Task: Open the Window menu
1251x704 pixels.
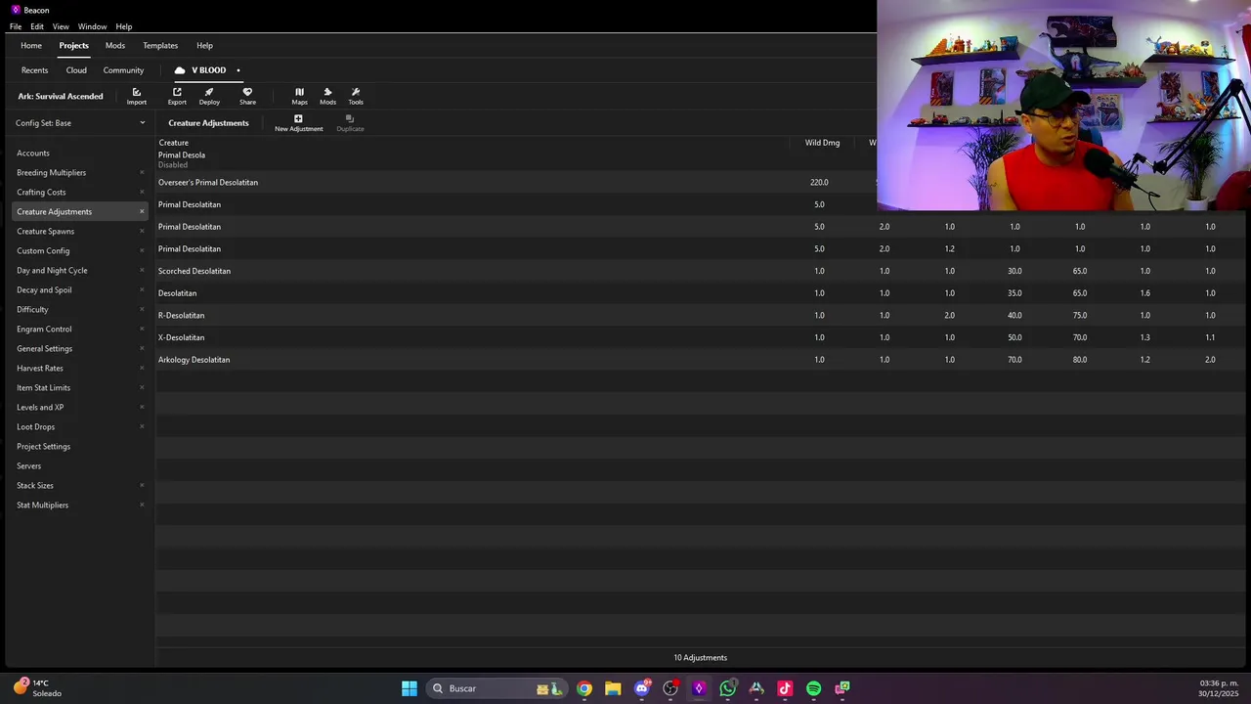Action: pos(92,26)
